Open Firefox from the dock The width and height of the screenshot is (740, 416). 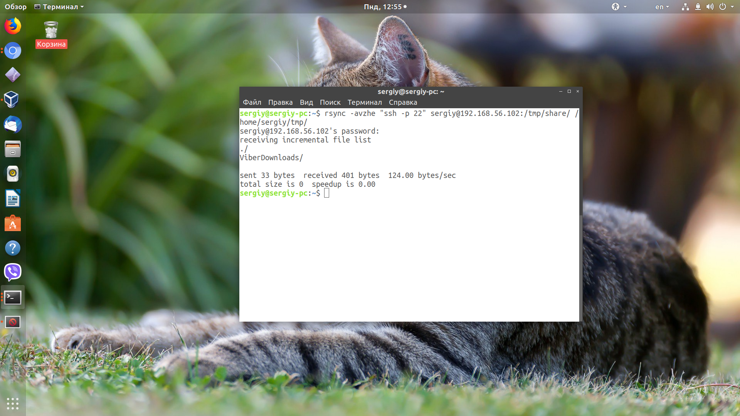click(13, 26)
